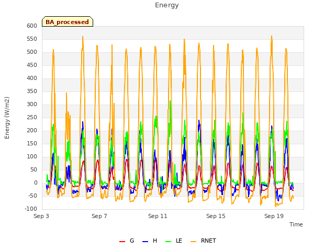Screen dimensions: 335x251
Task: Click the 450 y-axis tick label
Action: (32, 65)
